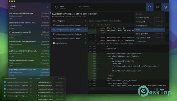Open "(native) attempt to..." commit in popup
The image size is (177, 101).
[x=50, y=82]
